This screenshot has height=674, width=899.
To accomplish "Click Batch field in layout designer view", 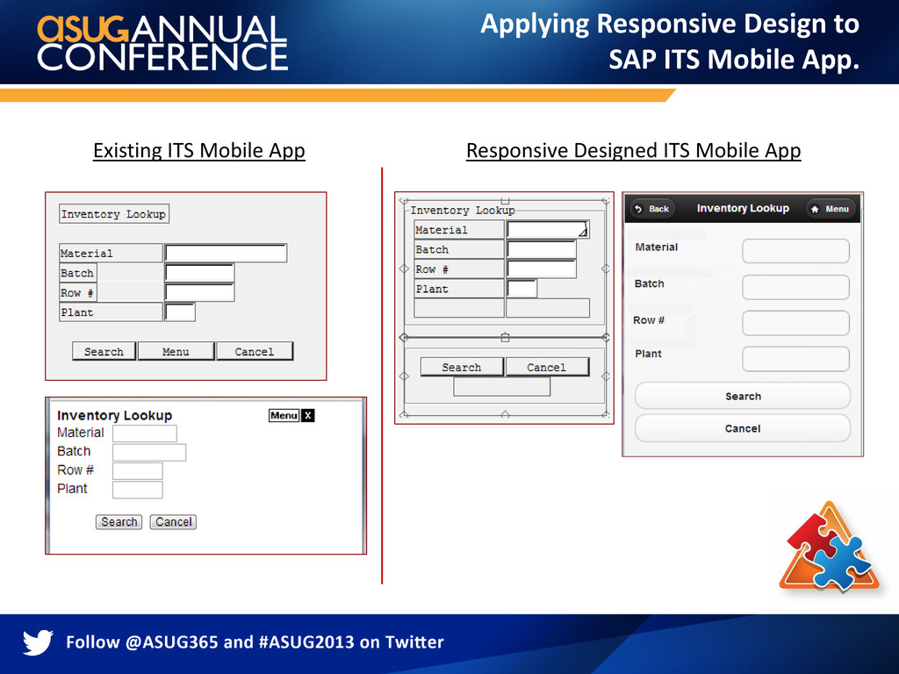I will (x=541, y=249).
